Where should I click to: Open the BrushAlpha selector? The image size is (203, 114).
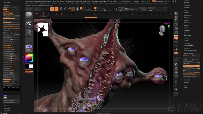(29, 32)
